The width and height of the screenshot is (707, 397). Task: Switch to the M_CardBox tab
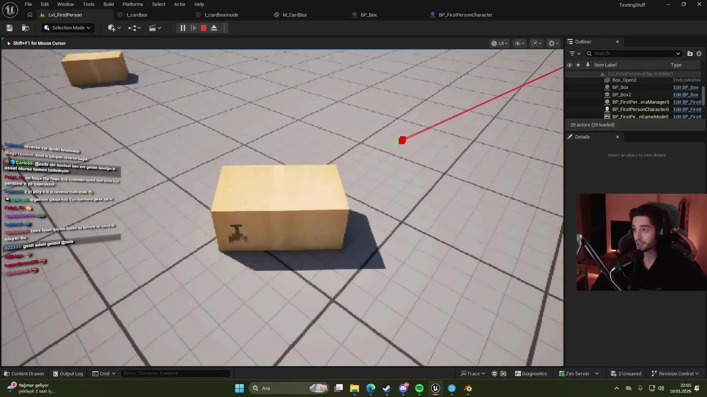pos(294,15)
